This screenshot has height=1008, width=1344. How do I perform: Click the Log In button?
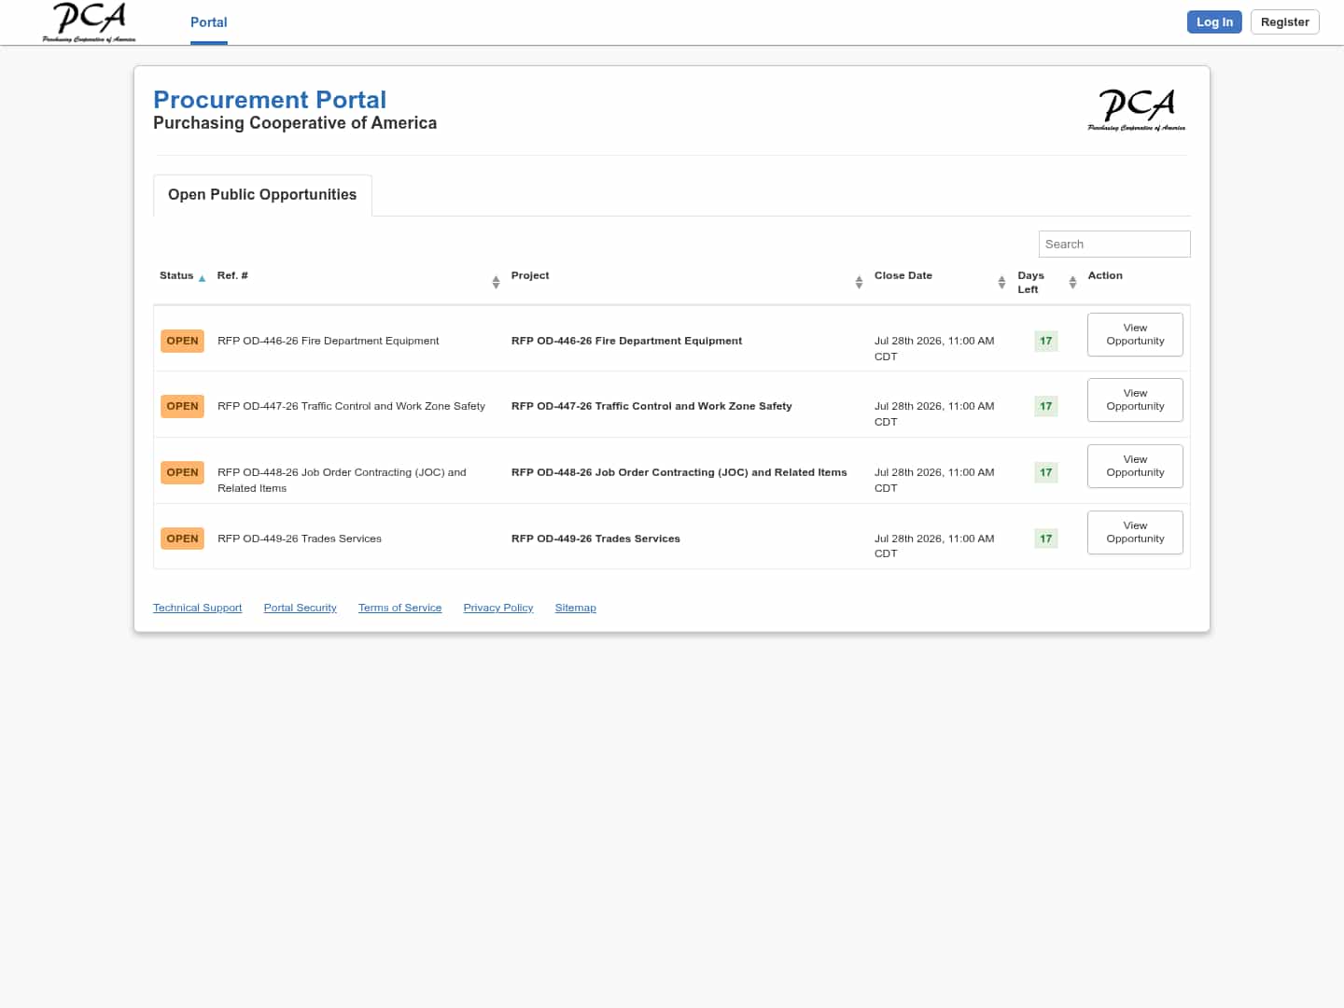pyautogui.click(x=1214, y=22)
